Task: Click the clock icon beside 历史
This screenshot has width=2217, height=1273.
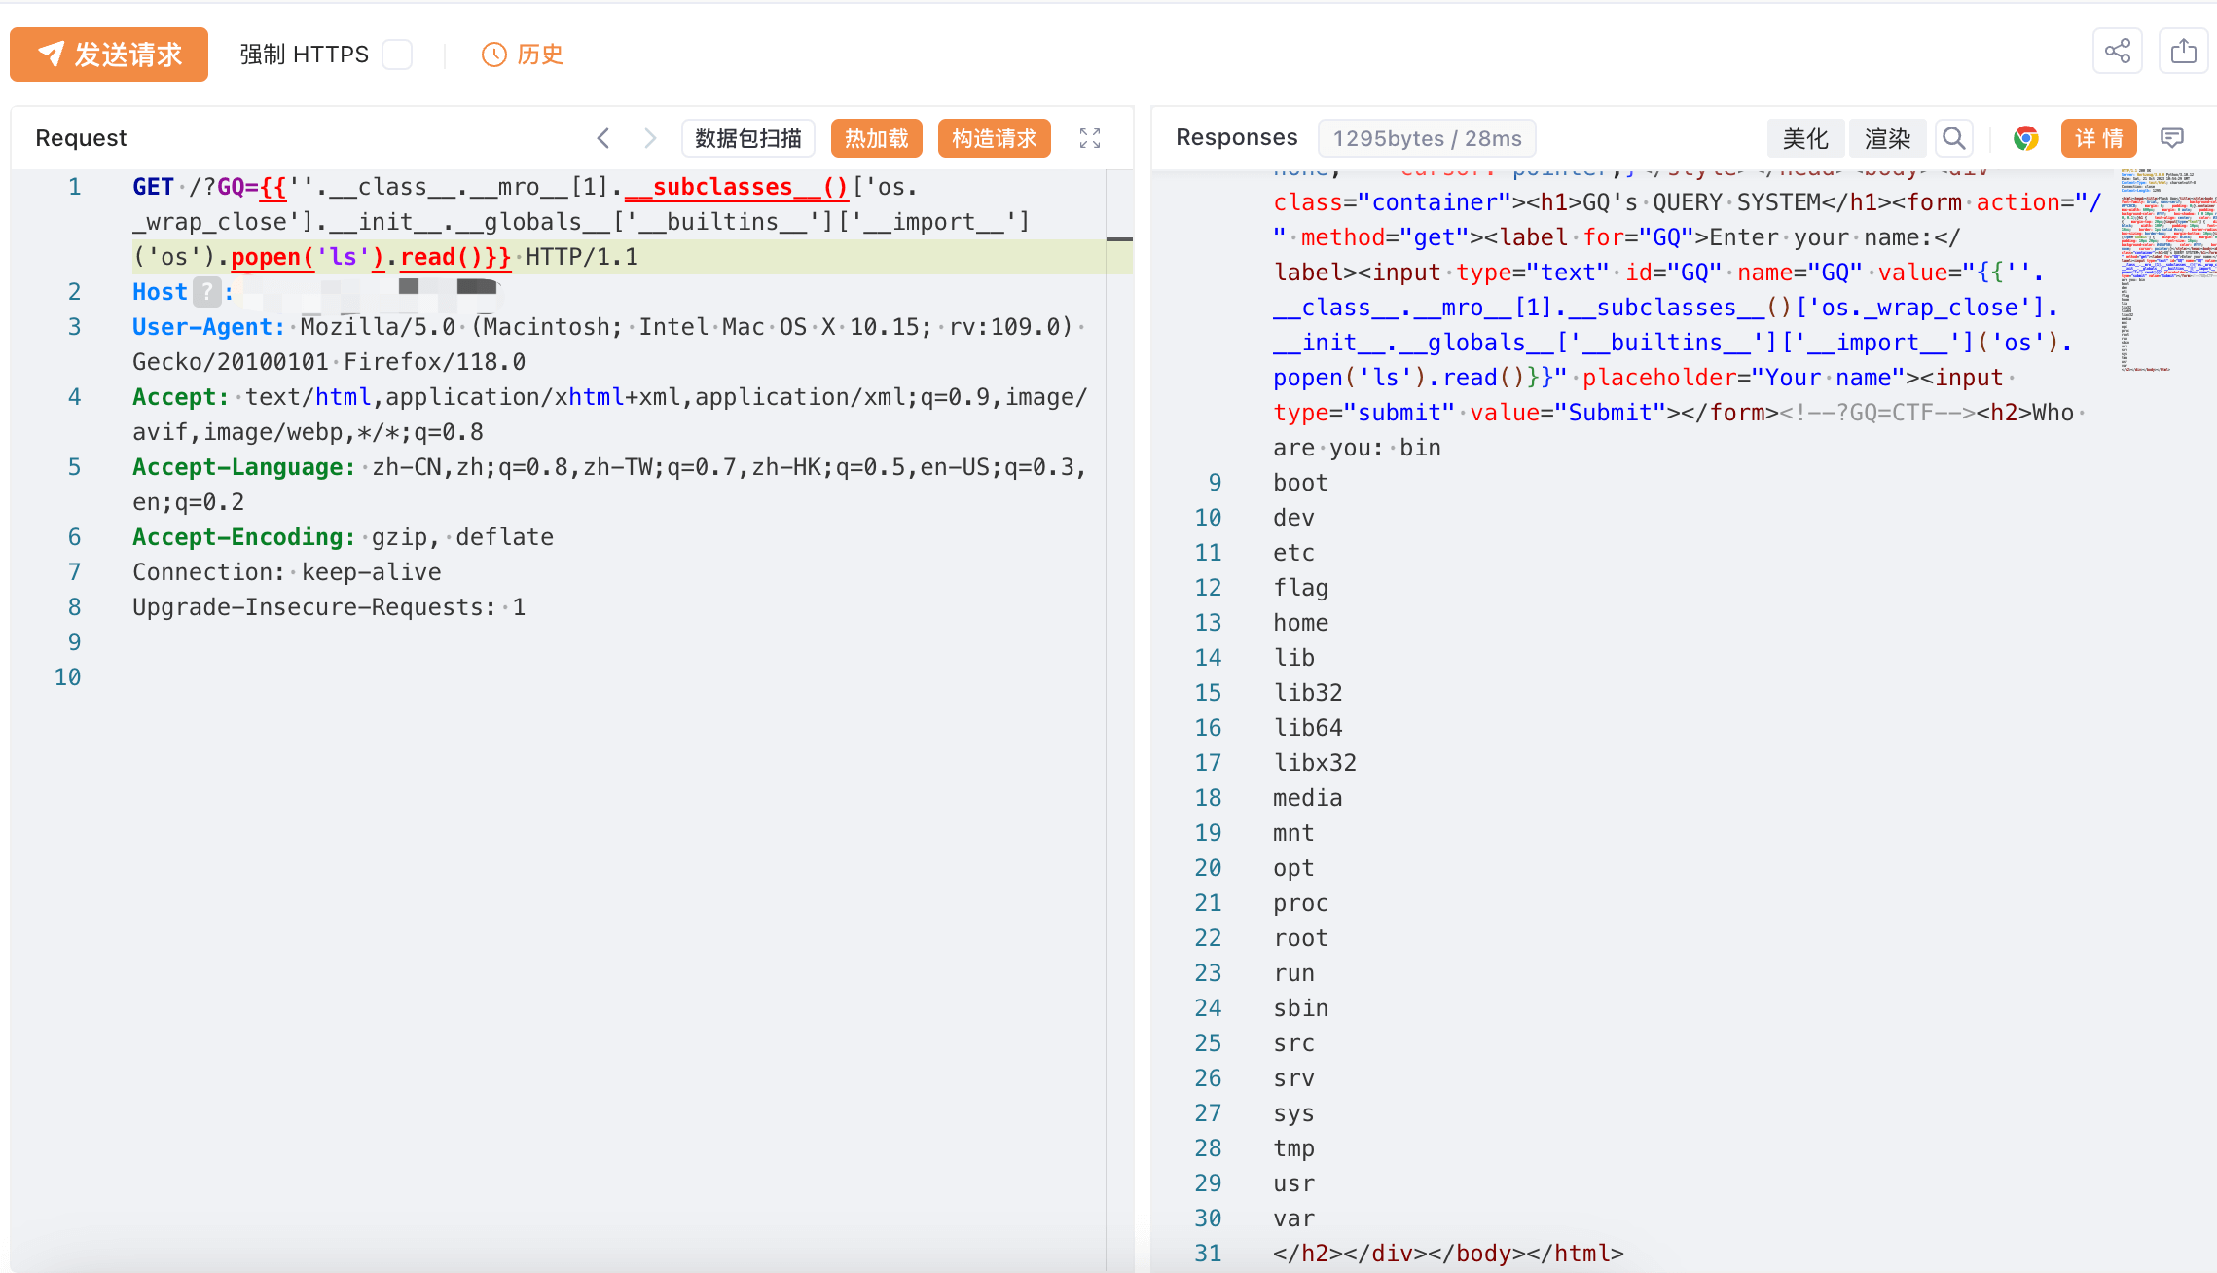Action: click(x=494, y=55)
